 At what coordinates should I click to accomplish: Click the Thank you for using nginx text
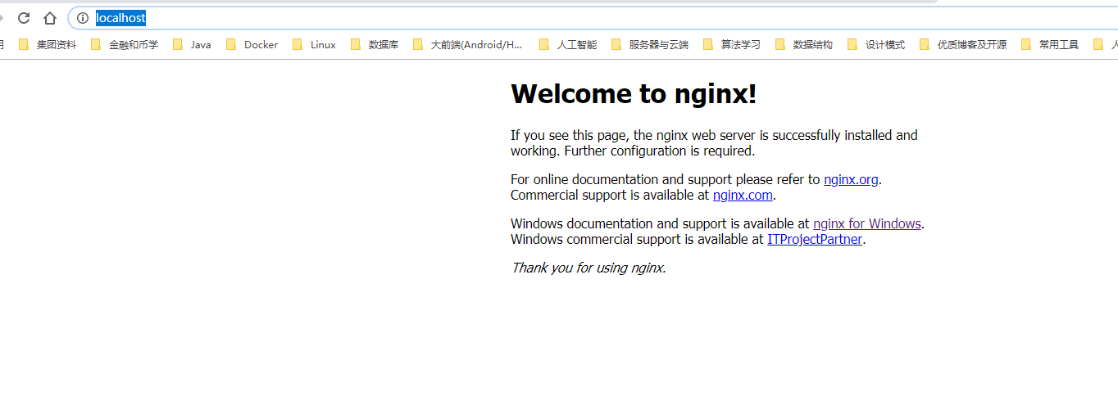coord(589,268)
